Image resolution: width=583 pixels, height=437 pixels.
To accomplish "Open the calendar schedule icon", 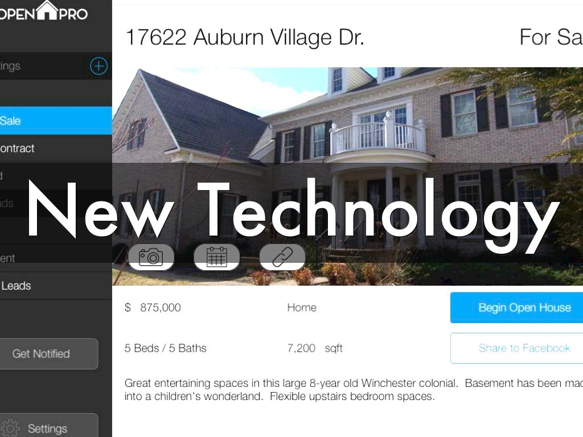I will coord(217,257).
